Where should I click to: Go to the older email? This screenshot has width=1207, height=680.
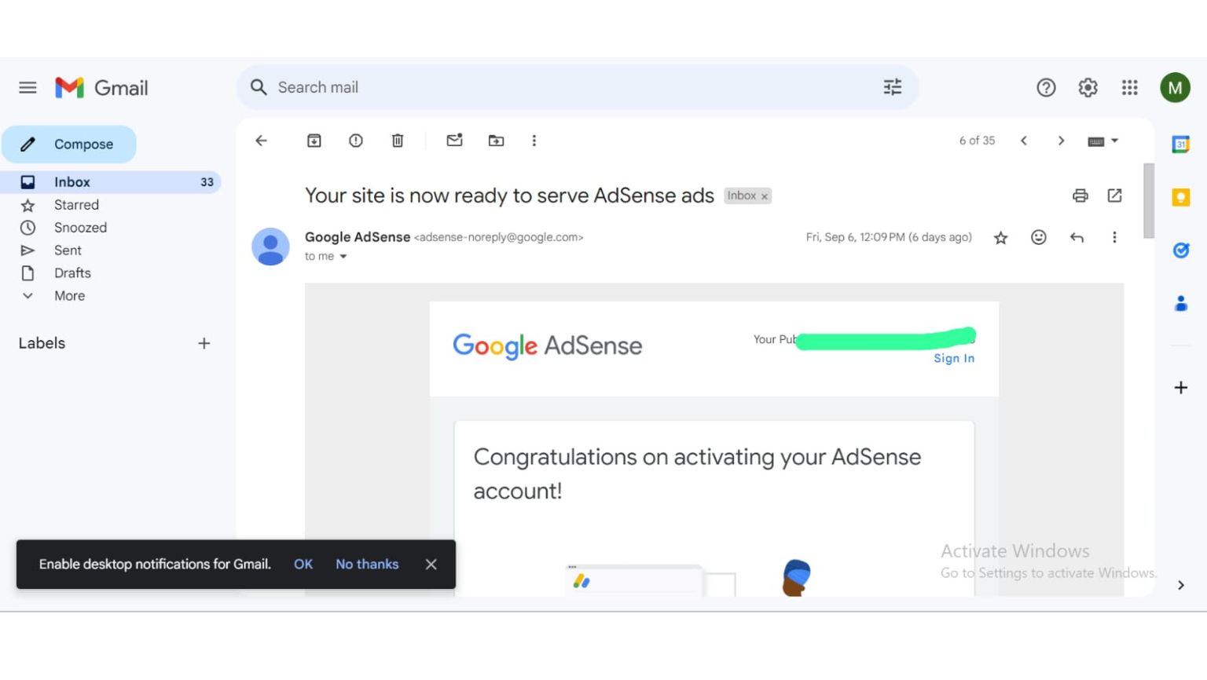tap(1061, 141)
